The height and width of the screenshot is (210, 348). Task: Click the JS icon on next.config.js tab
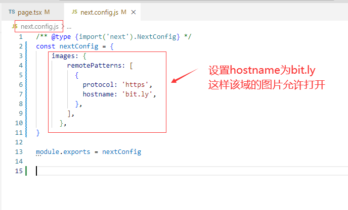[74, 12]
